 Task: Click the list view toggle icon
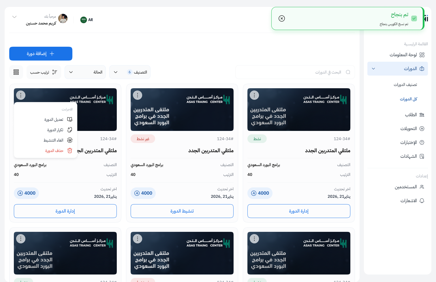point(16,72)
